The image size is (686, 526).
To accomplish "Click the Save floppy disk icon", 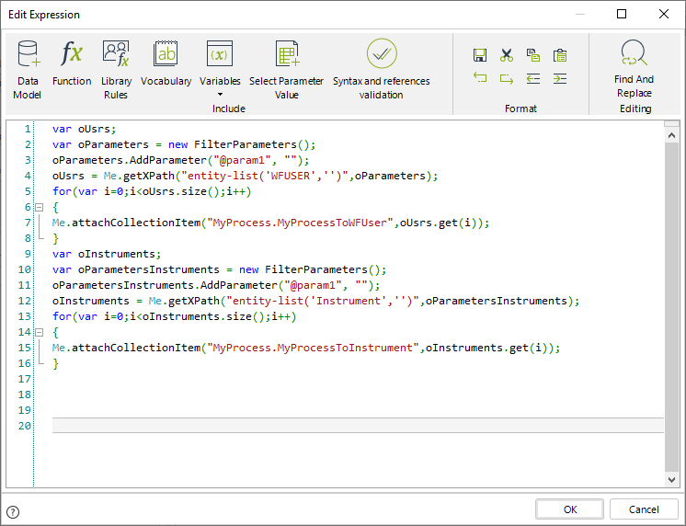I will pos(480,55).
